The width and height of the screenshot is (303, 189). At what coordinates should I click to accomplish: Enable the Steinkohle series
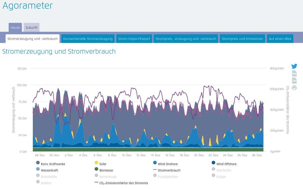(221, 170)
